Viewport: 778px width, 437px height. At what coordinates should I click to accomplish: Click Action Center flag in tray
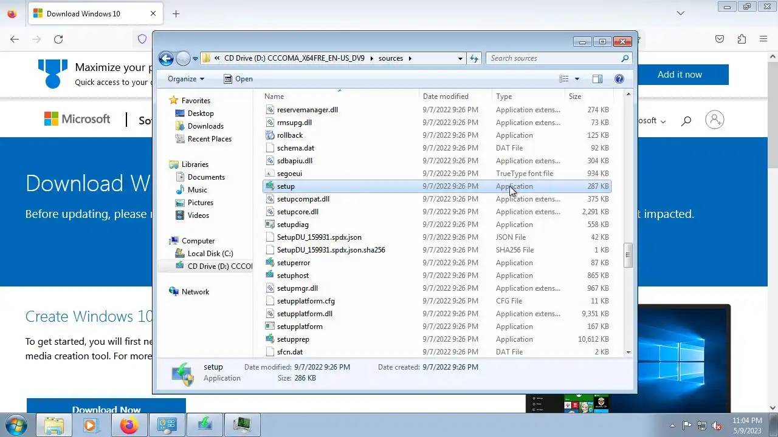[x=687, y=425]
